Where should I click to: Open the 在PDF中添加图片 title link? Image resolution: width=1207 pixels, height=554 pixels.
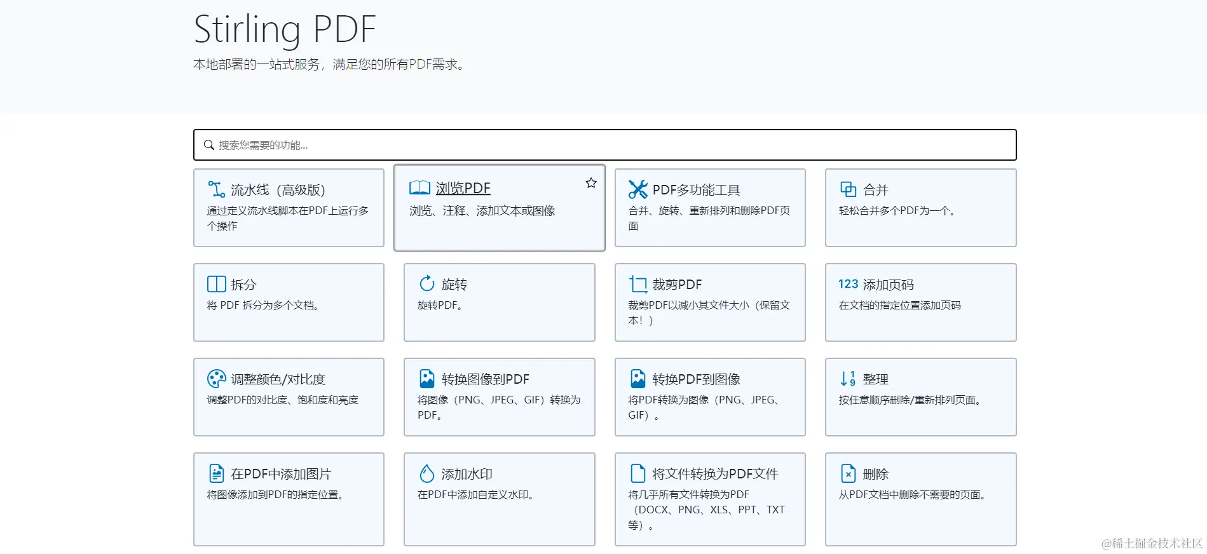pyautogui.click(x=281, y=474)
